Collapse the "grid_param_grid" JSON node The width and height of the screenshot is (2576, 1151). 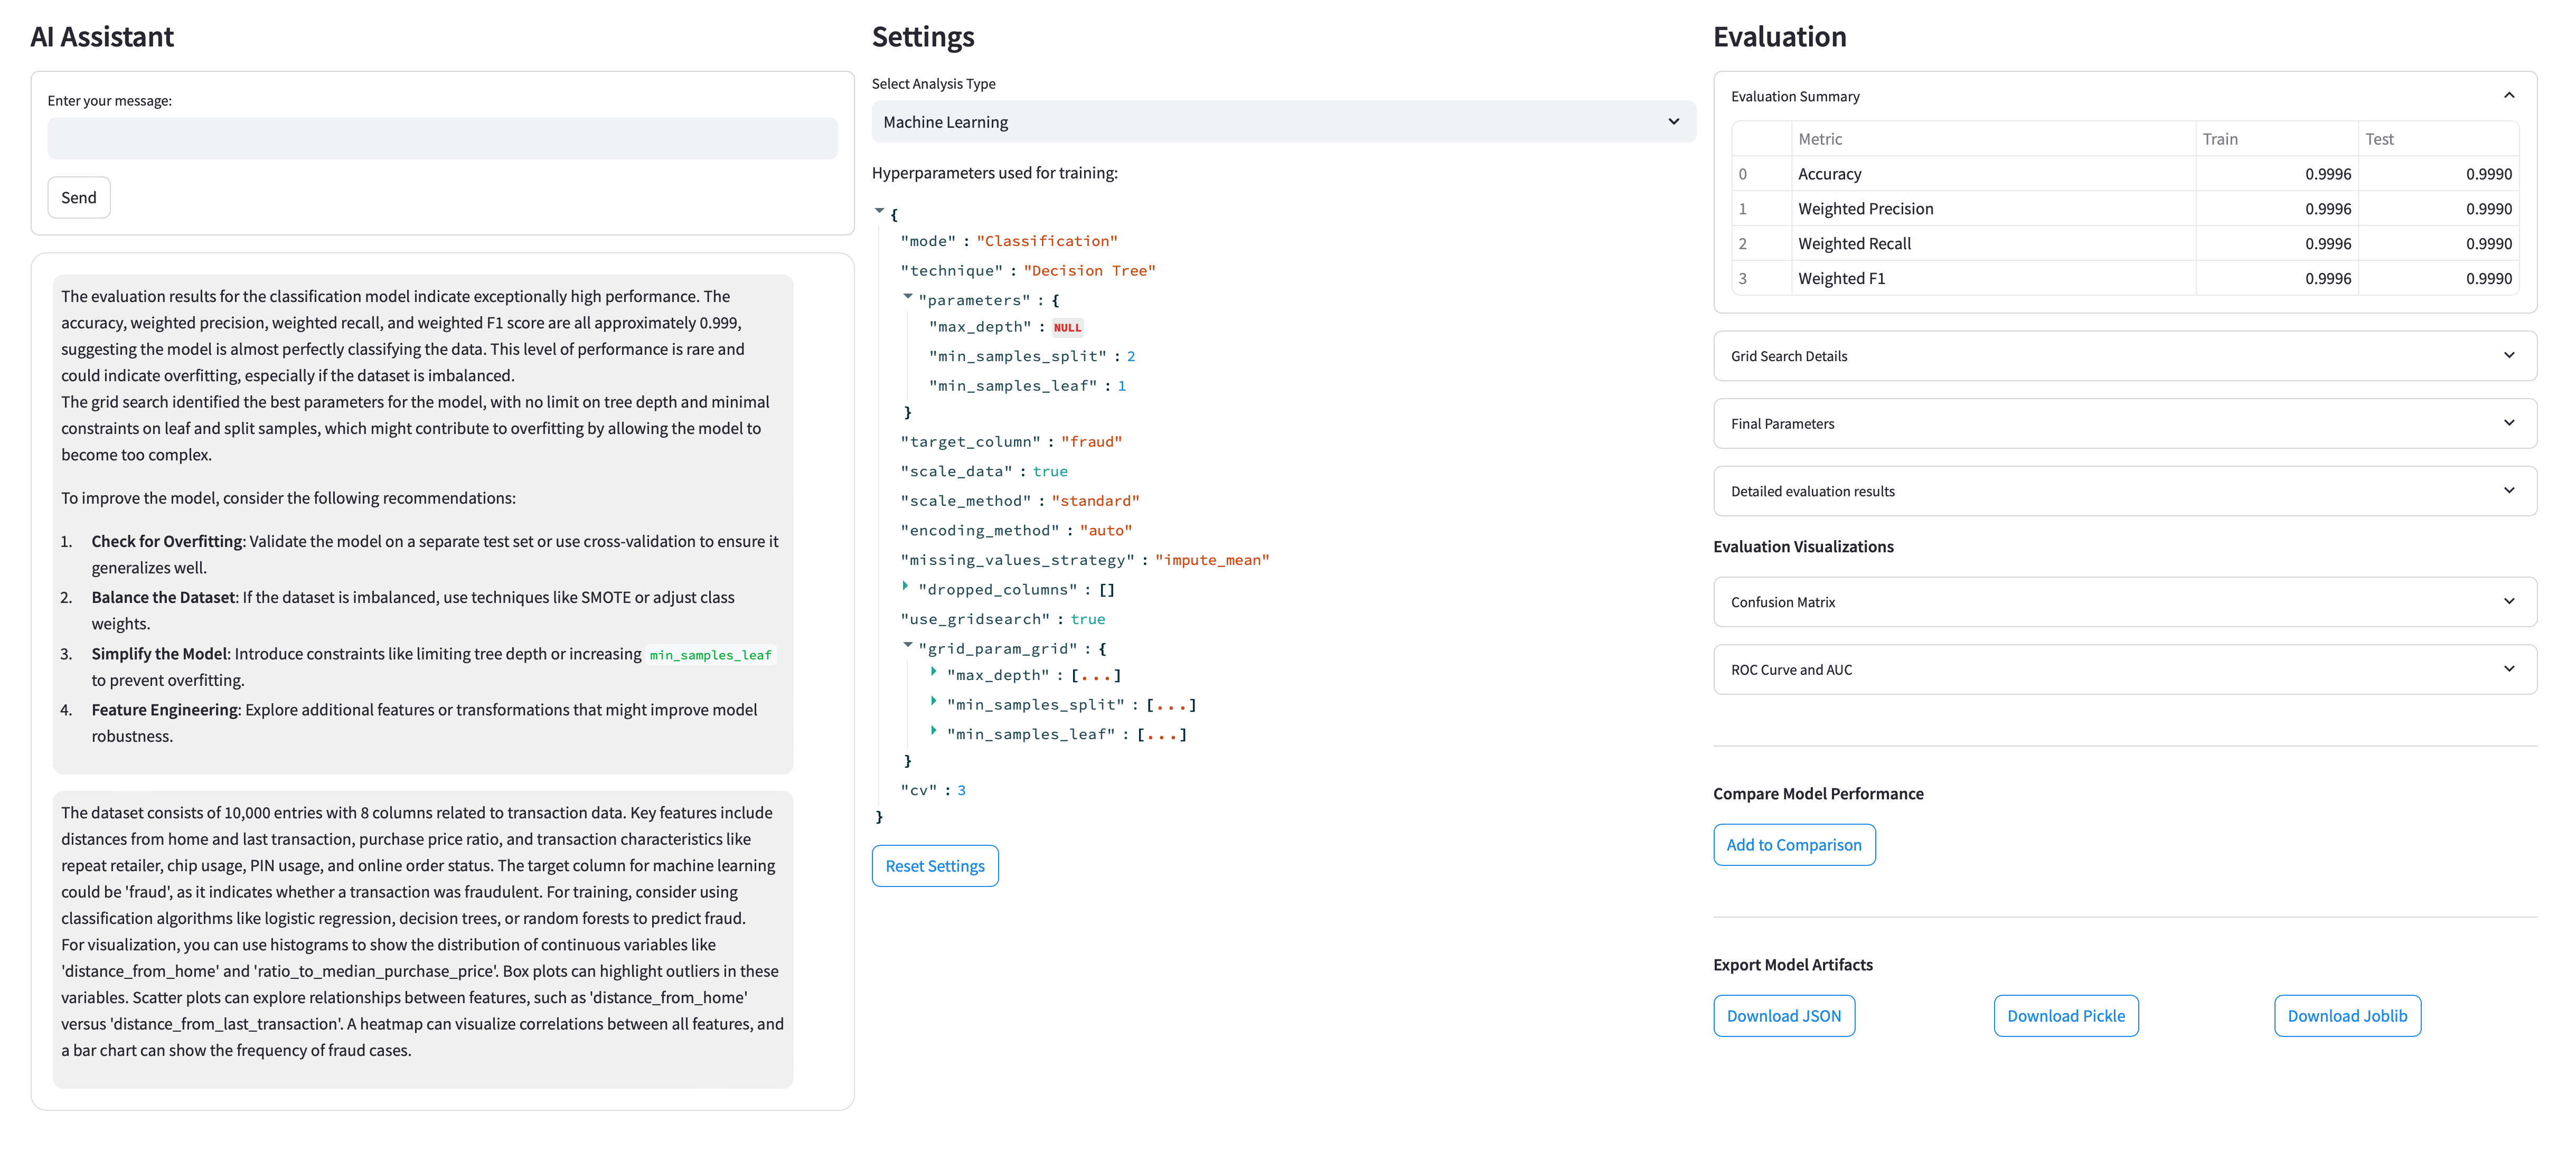coord(907,645)
